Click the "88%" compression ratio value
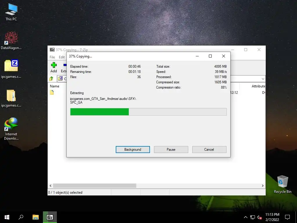This screenshot has height=223, width=297. (224, 87)
